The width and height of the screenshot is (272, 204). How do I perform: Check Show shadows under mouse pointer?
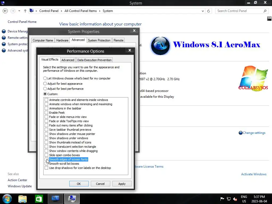click(46, 134)
